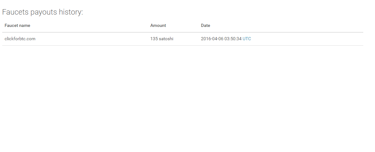Select the 2016-04-06 03:50:34 timestamp
The image size is (375, 152).
tap(221, 39)
